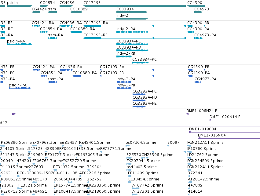Click the psidin-RA transcript label
Image resolution: width=260 pixels, height=196 pixels.
click(x=16, y=41)
